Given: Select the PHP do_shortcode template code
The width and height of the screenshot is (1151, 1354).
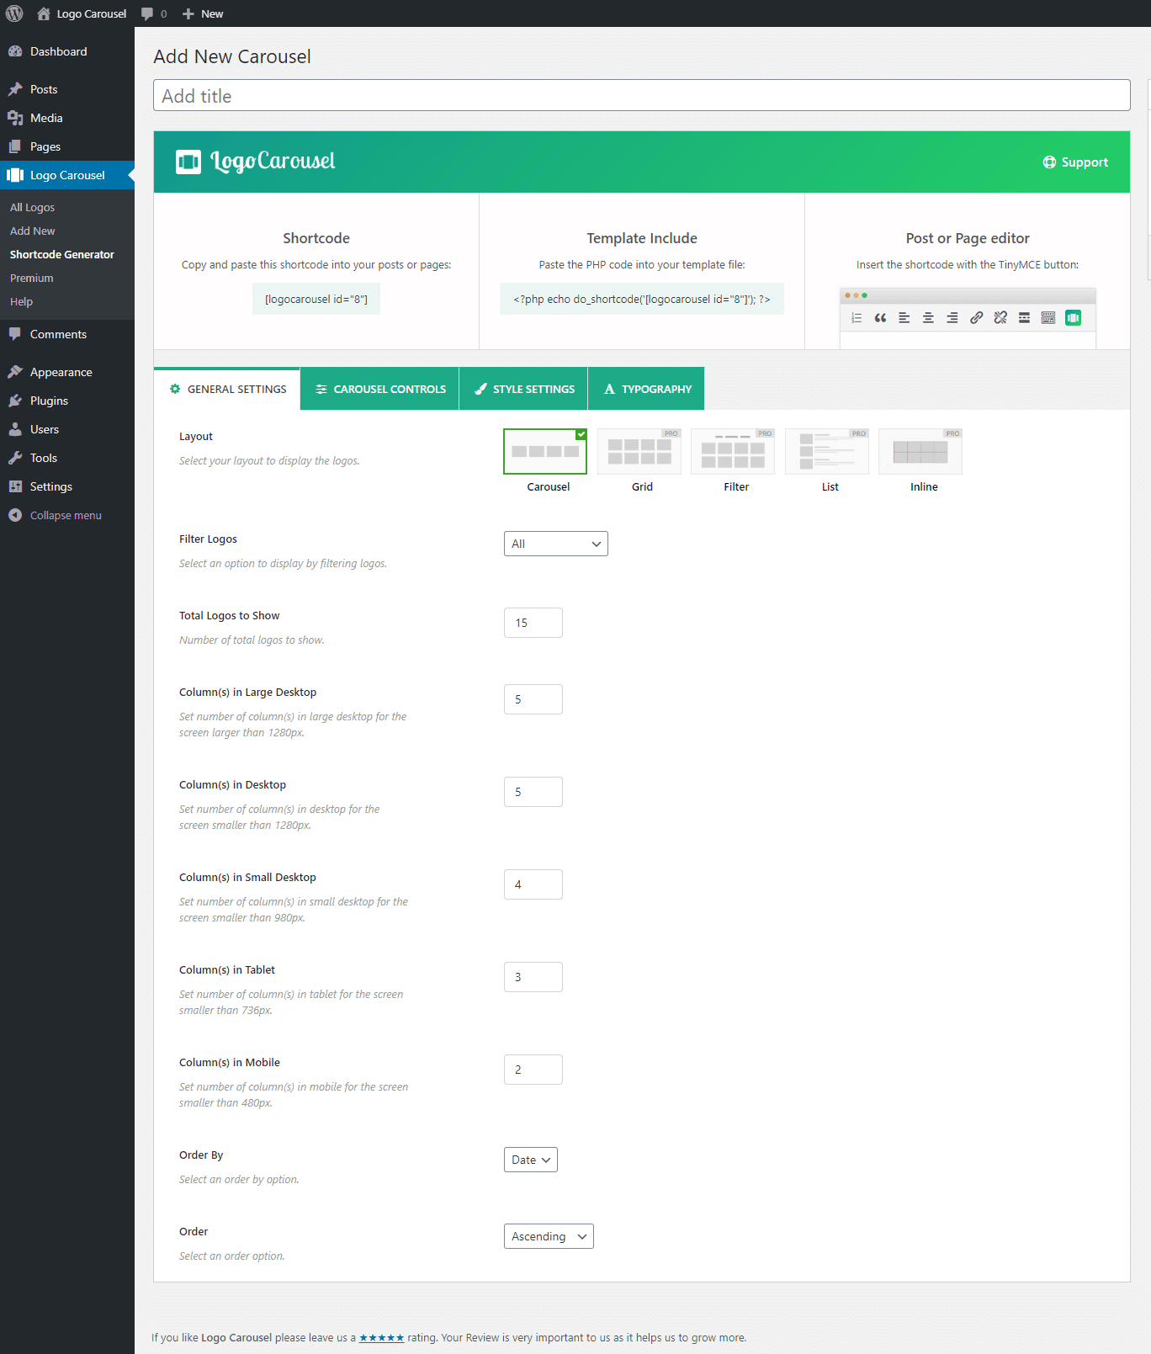Looking at the screenshot, I should point(642,299).
